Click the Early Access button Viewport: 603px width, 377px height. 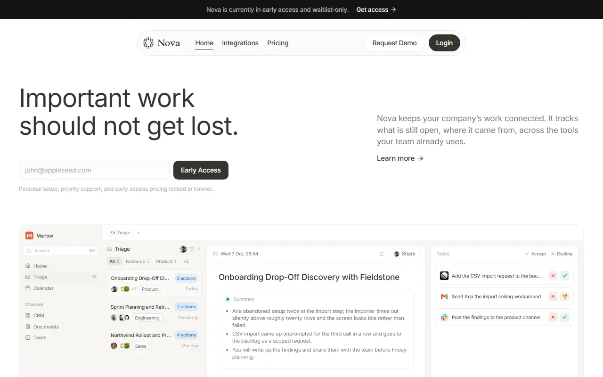click(201, 170)
